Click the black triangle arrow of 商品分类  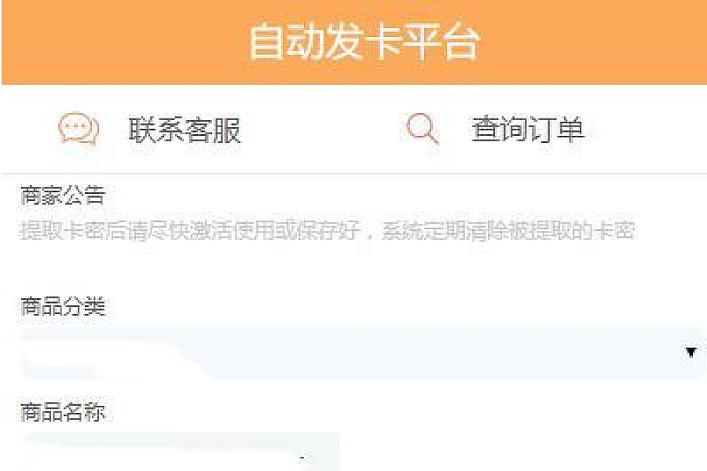click(x=691, y=352)
